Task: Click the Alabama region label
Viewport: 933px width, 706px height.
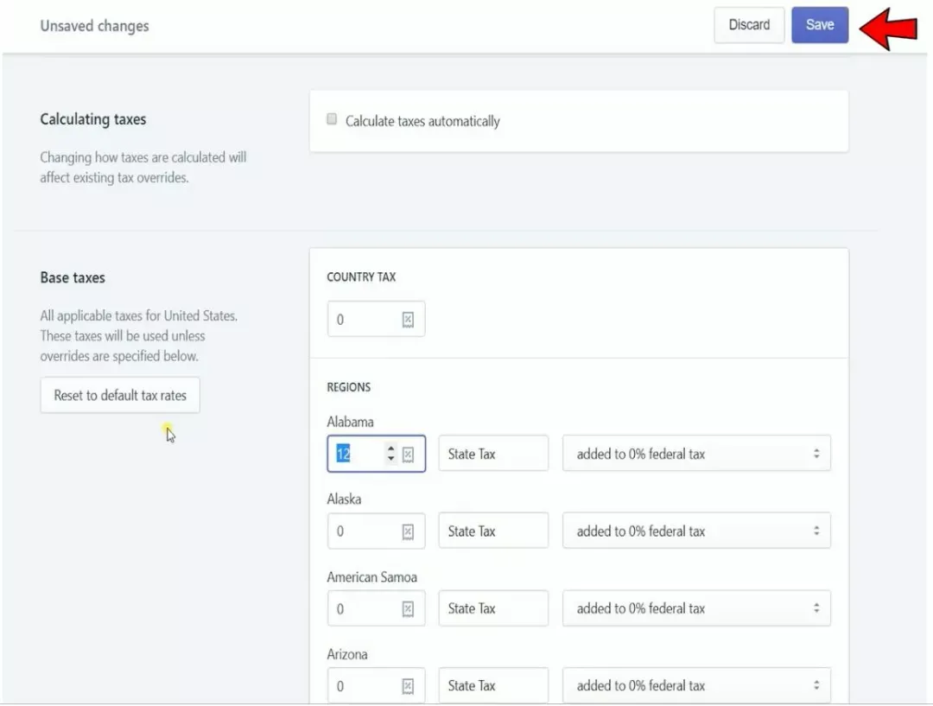Action: tap(350, 422)
